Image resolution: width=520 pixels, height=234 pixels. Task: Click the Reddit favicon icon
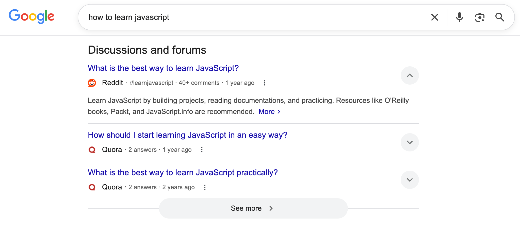(92, 83)
